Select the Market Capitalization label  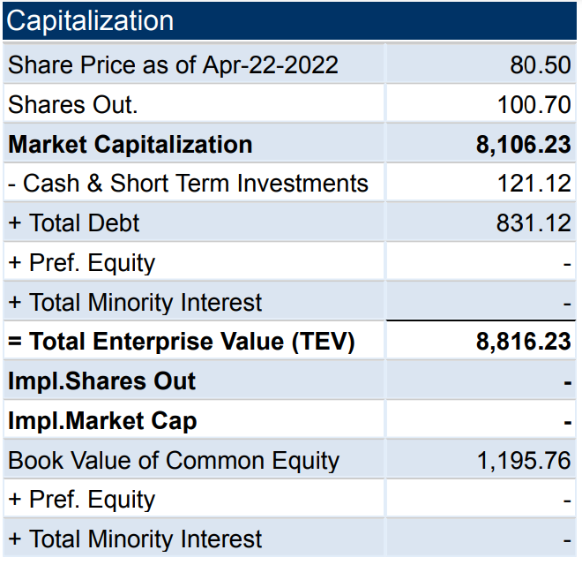click(131, 144)
